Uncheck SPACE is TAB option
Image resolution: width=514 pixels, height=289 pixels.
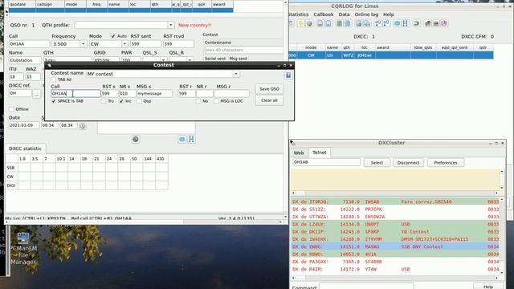[54, 101]
